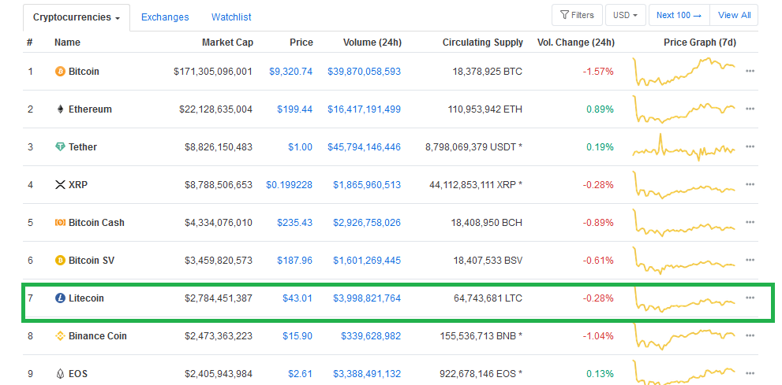Sort by the # rank column
This screenshot has height=385, width=782.
point(30,43)
